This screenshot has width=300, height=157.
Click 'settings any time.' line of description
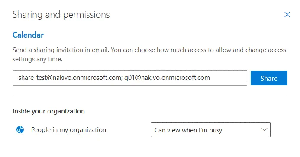pyautogui.click(x=38, y=59)
